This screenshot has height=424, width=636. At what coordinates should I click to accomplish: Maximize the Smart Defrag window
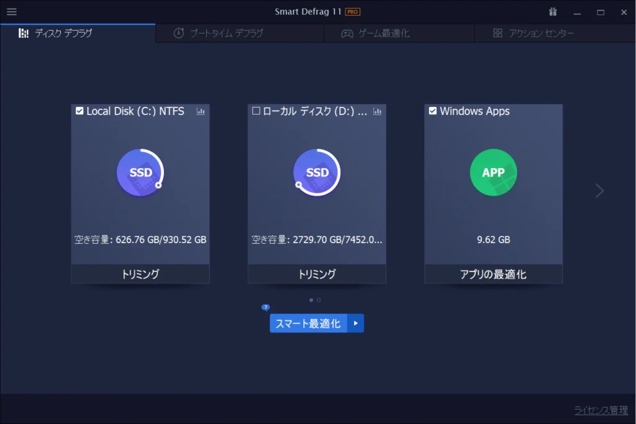click(601, 12)
